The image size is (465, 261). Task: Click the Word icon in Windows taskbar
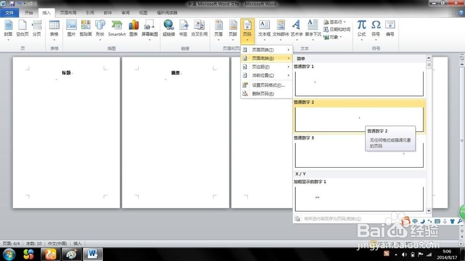click(92, 254)
